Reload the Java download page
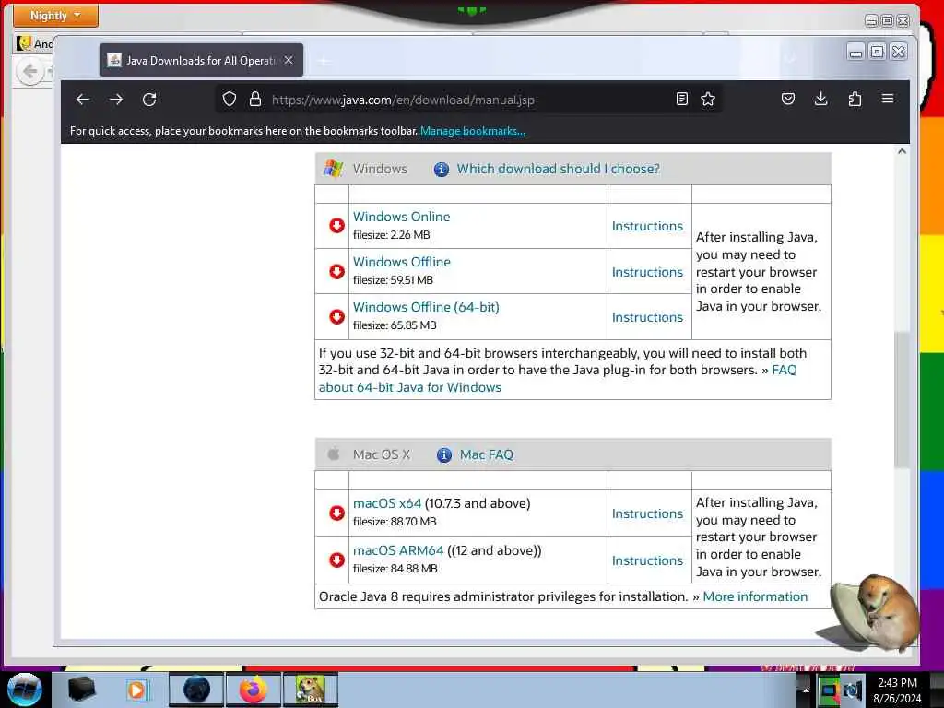 (149, 100)
